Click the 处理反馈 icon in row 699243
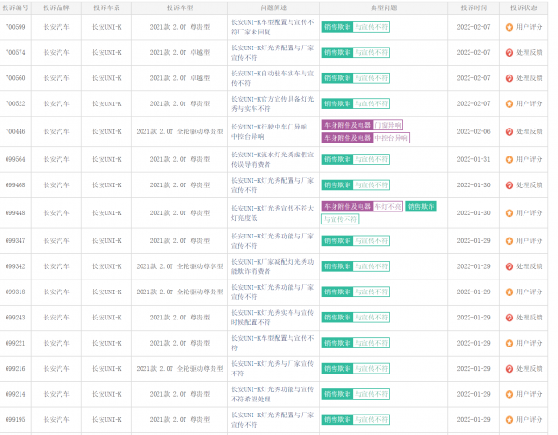This screenshot has width=558, height=435. tap(510, 318)
